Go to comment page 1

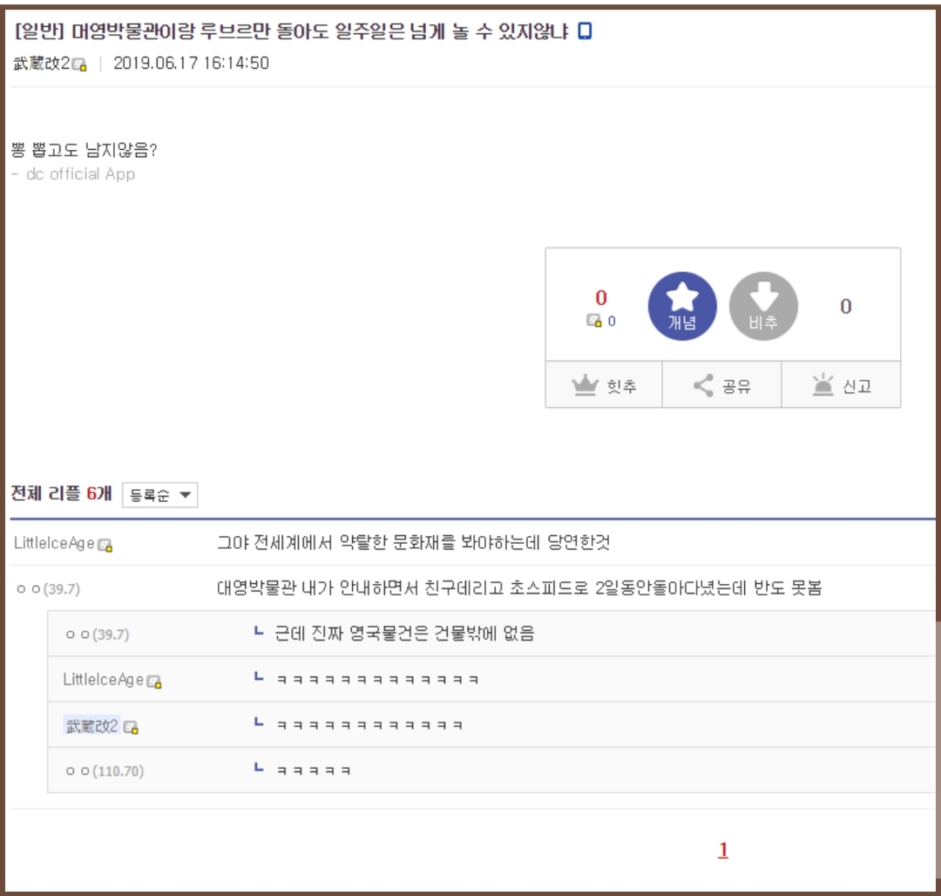point(722,851)
